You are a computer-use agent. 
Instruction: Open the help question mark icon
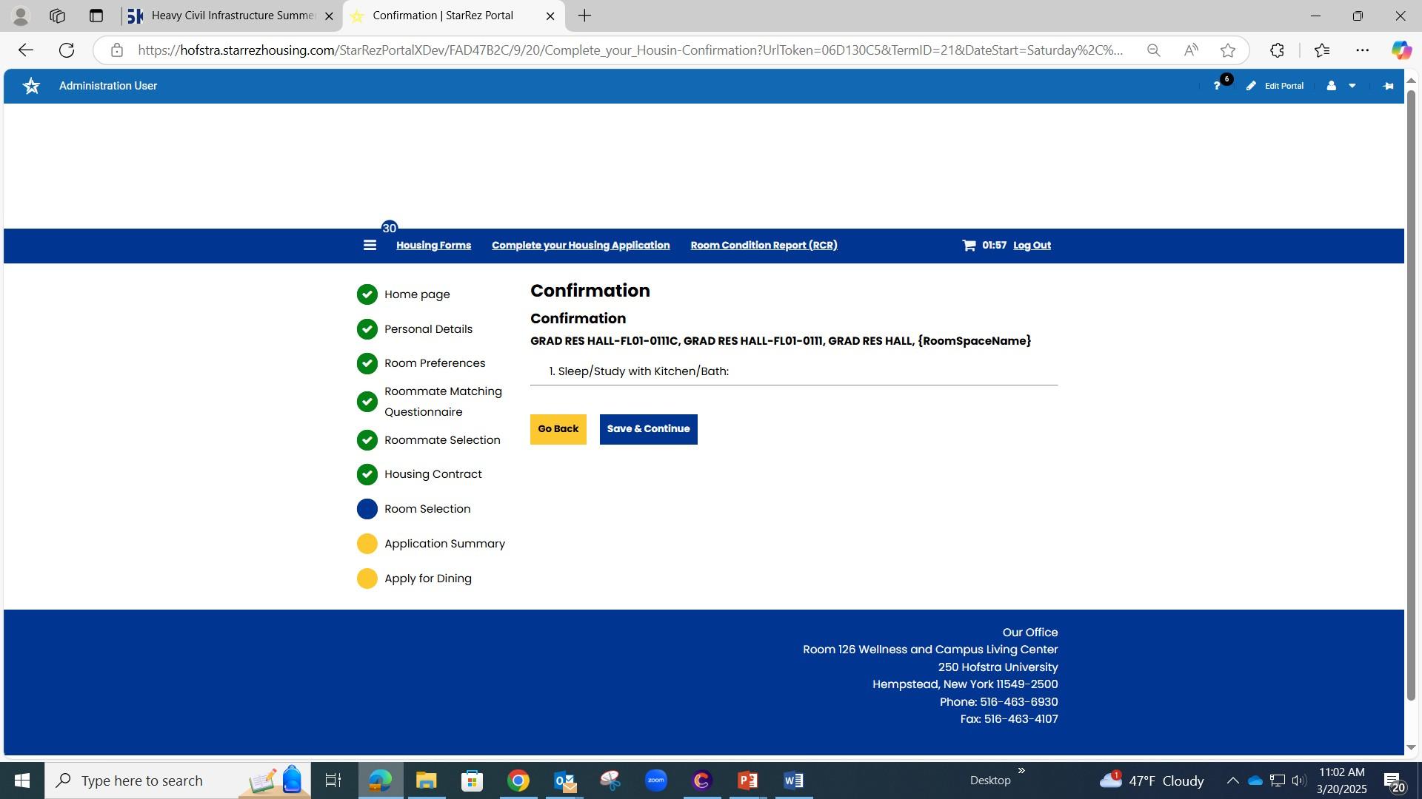tap(1217, 86)
